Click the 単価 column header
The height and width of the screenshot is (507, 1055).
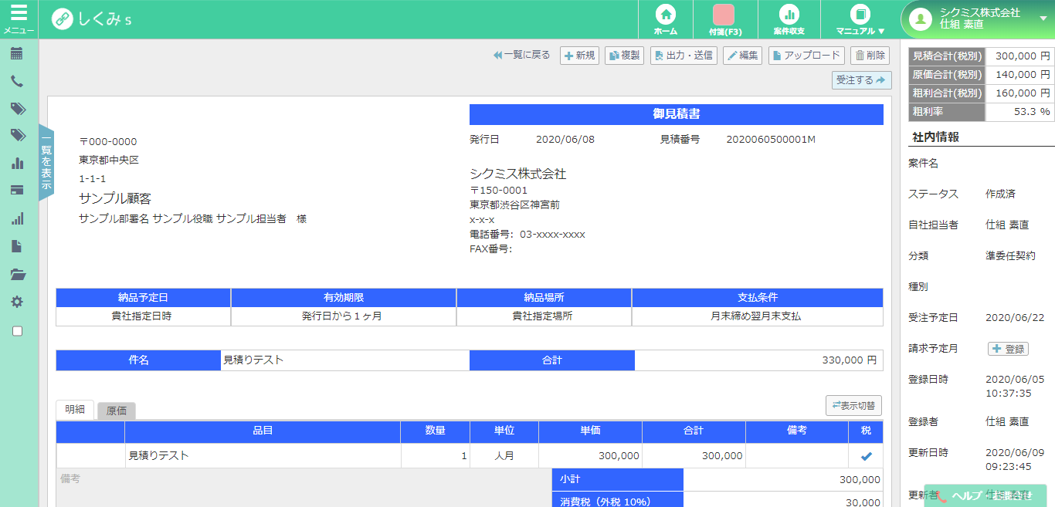point(590,431)
